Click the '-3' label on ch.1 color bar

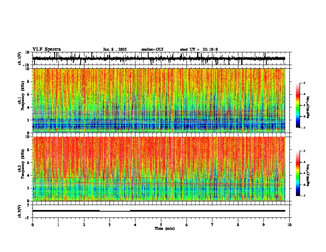coord(304,83)
